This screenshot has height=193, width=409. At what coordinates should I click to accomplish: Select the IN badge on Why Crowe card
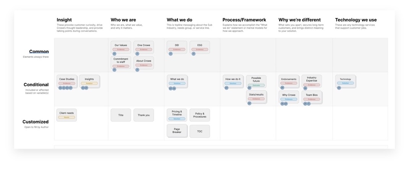[x=282, y=103]
